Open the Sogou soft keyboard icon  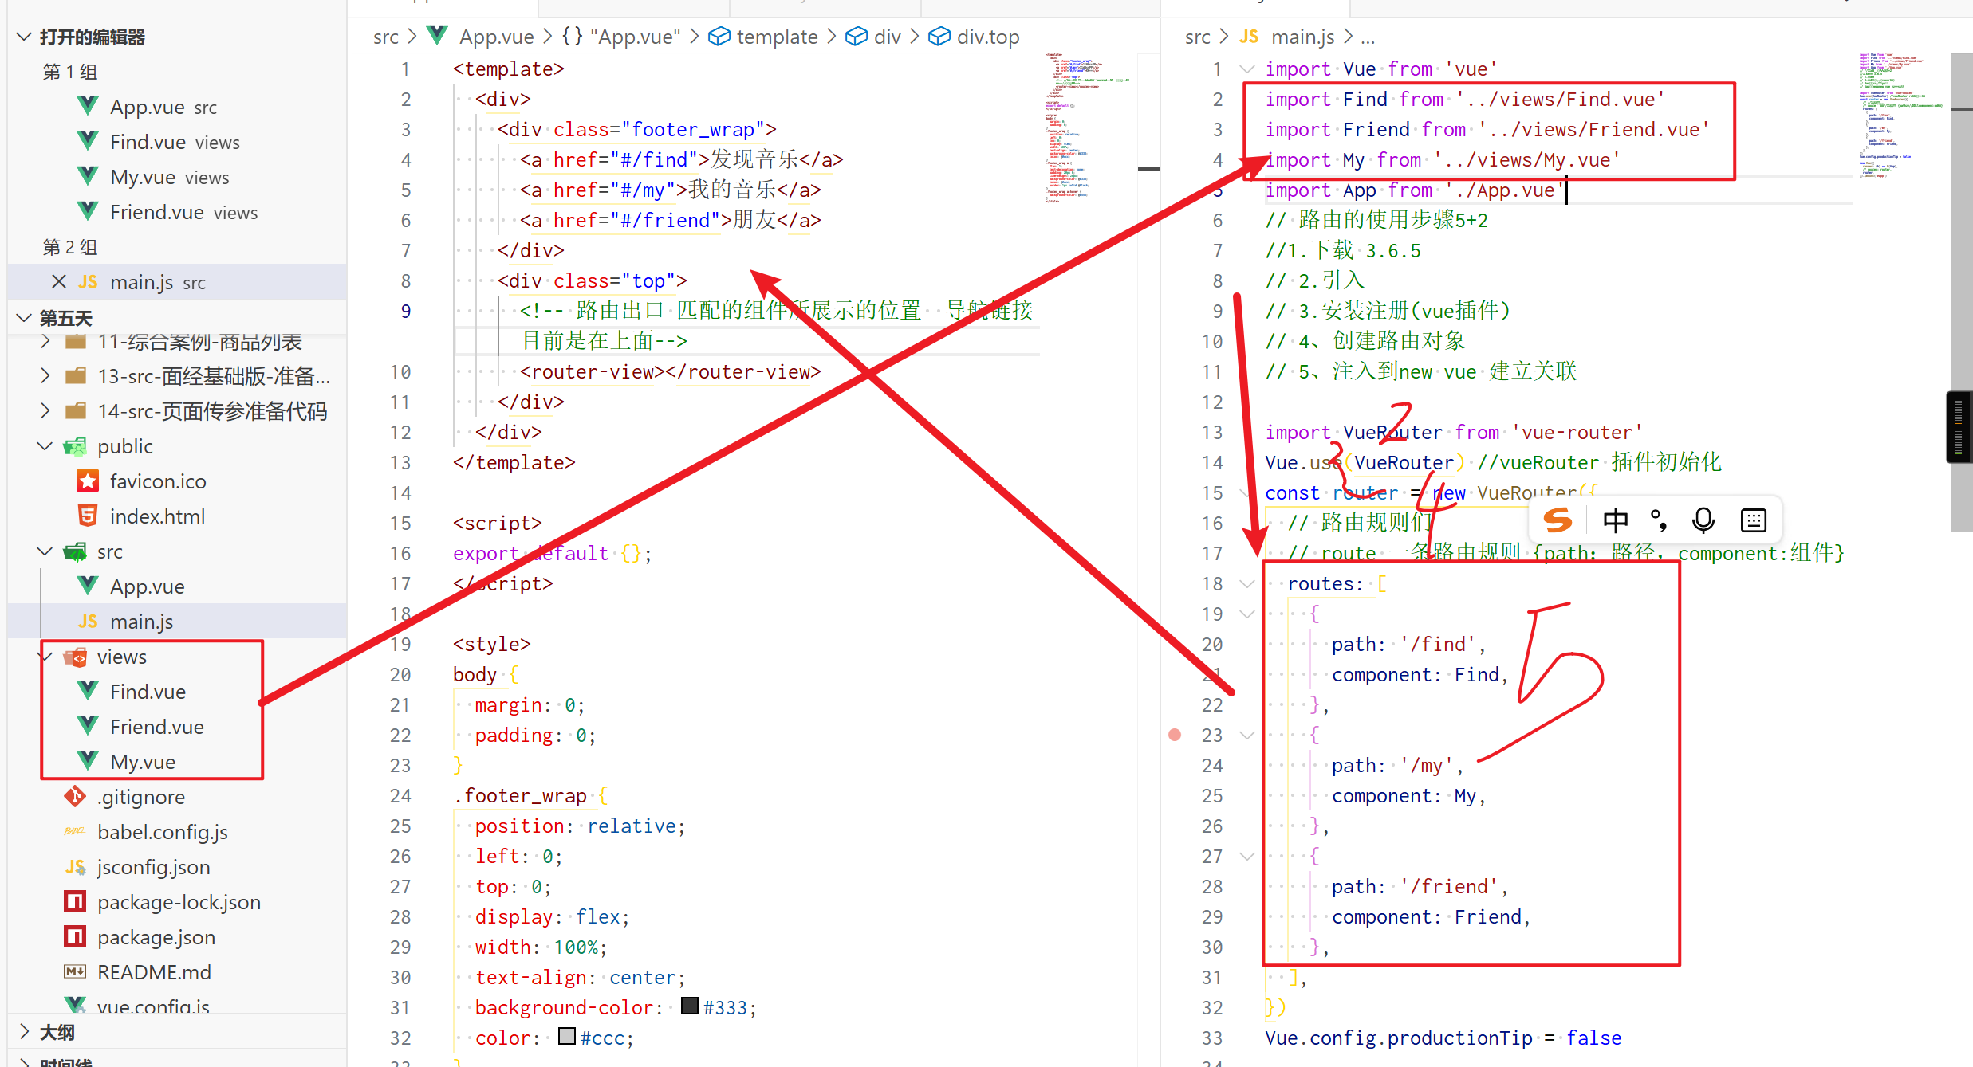pos(1754,520)
